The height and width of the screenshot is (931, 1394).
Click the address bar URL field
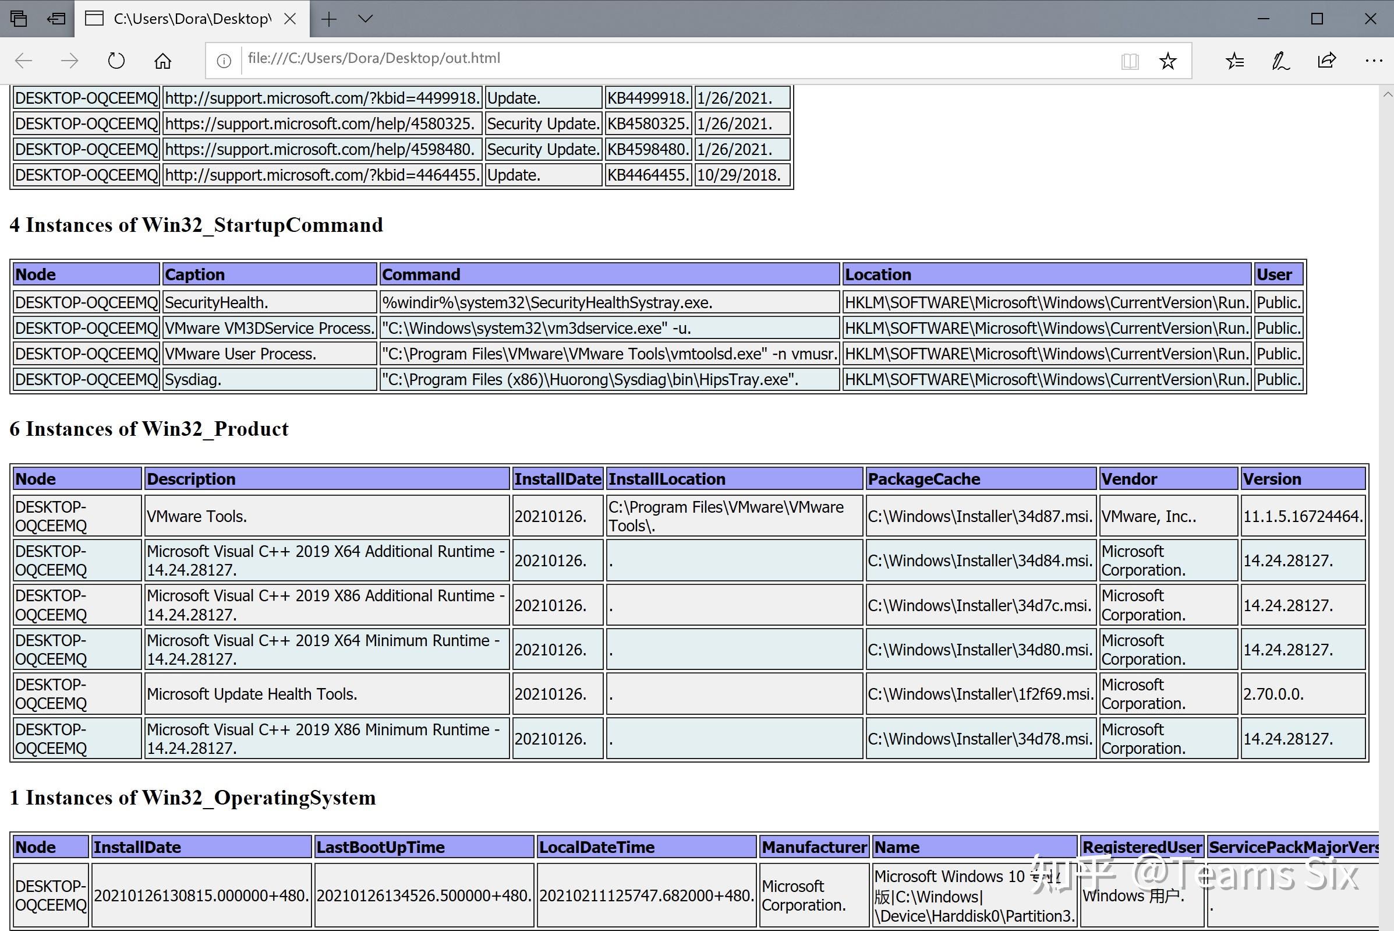(x=653, y=59)
